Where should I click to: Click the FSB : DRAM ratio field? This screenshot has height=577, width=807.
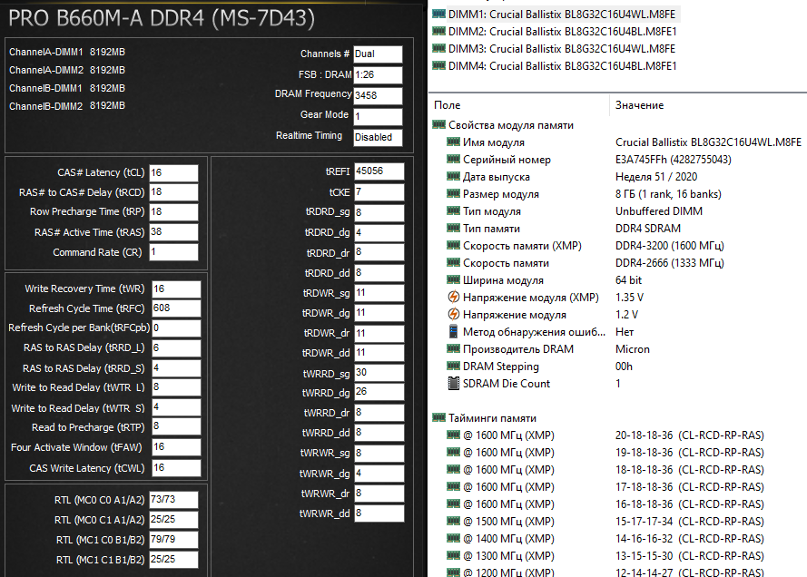point(378,75)
